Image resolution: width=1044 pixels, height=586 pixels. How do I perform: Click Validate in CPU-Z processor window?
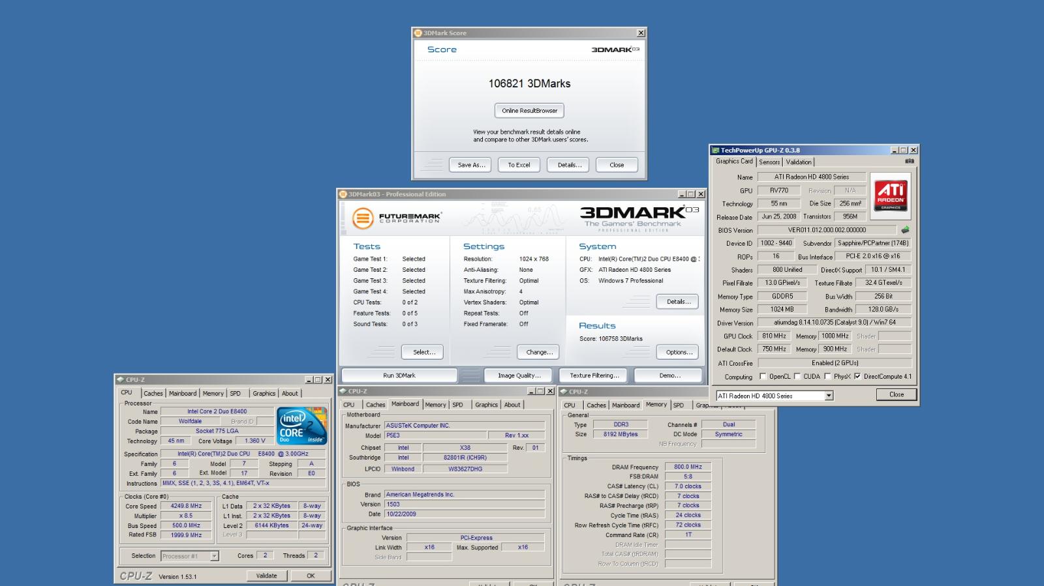coord(266,576)
